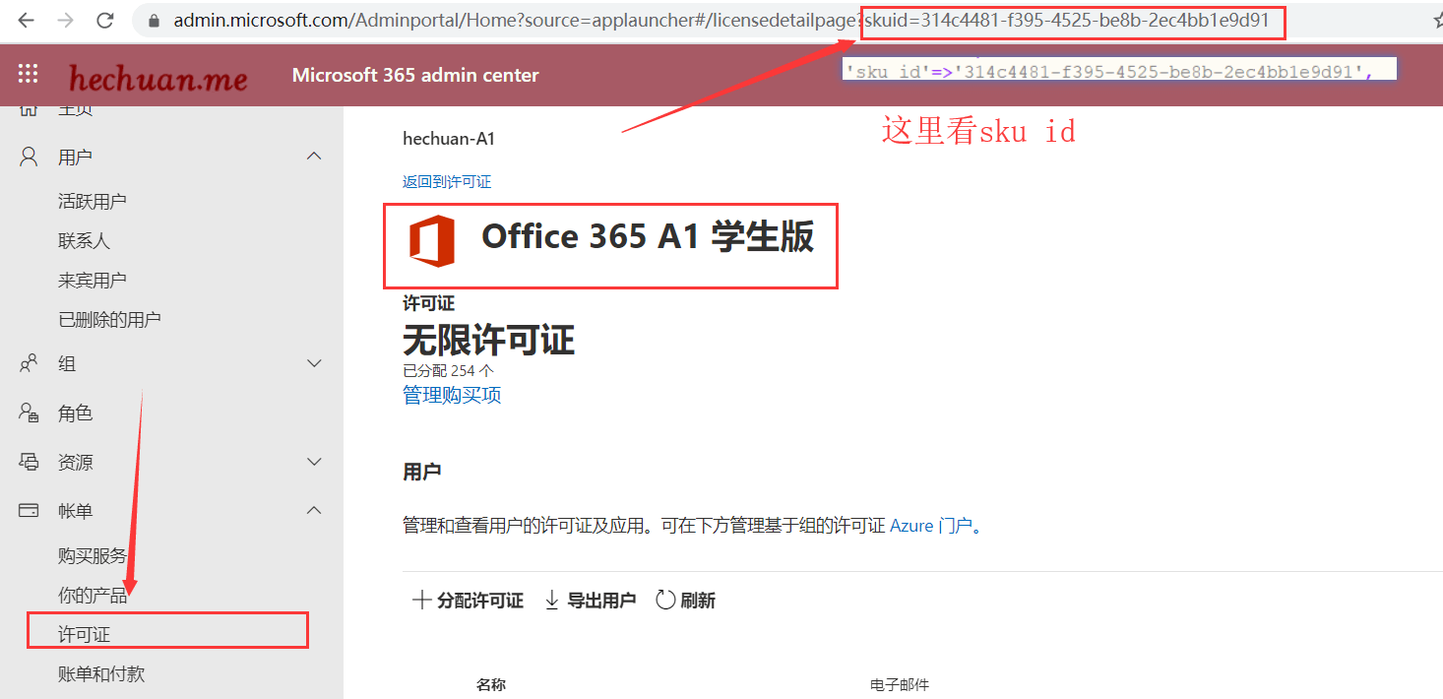The height and width of the screenshot is (699, 1443).
Task: Expand the 组 section
Action: pos(313,362)
